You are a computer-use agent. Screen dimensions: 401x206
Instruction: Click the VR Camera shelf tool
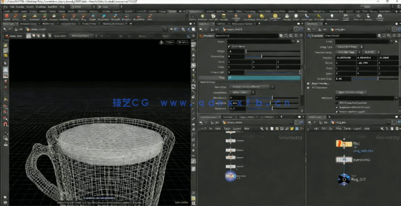pyautogui.click(x=358, y=17)
